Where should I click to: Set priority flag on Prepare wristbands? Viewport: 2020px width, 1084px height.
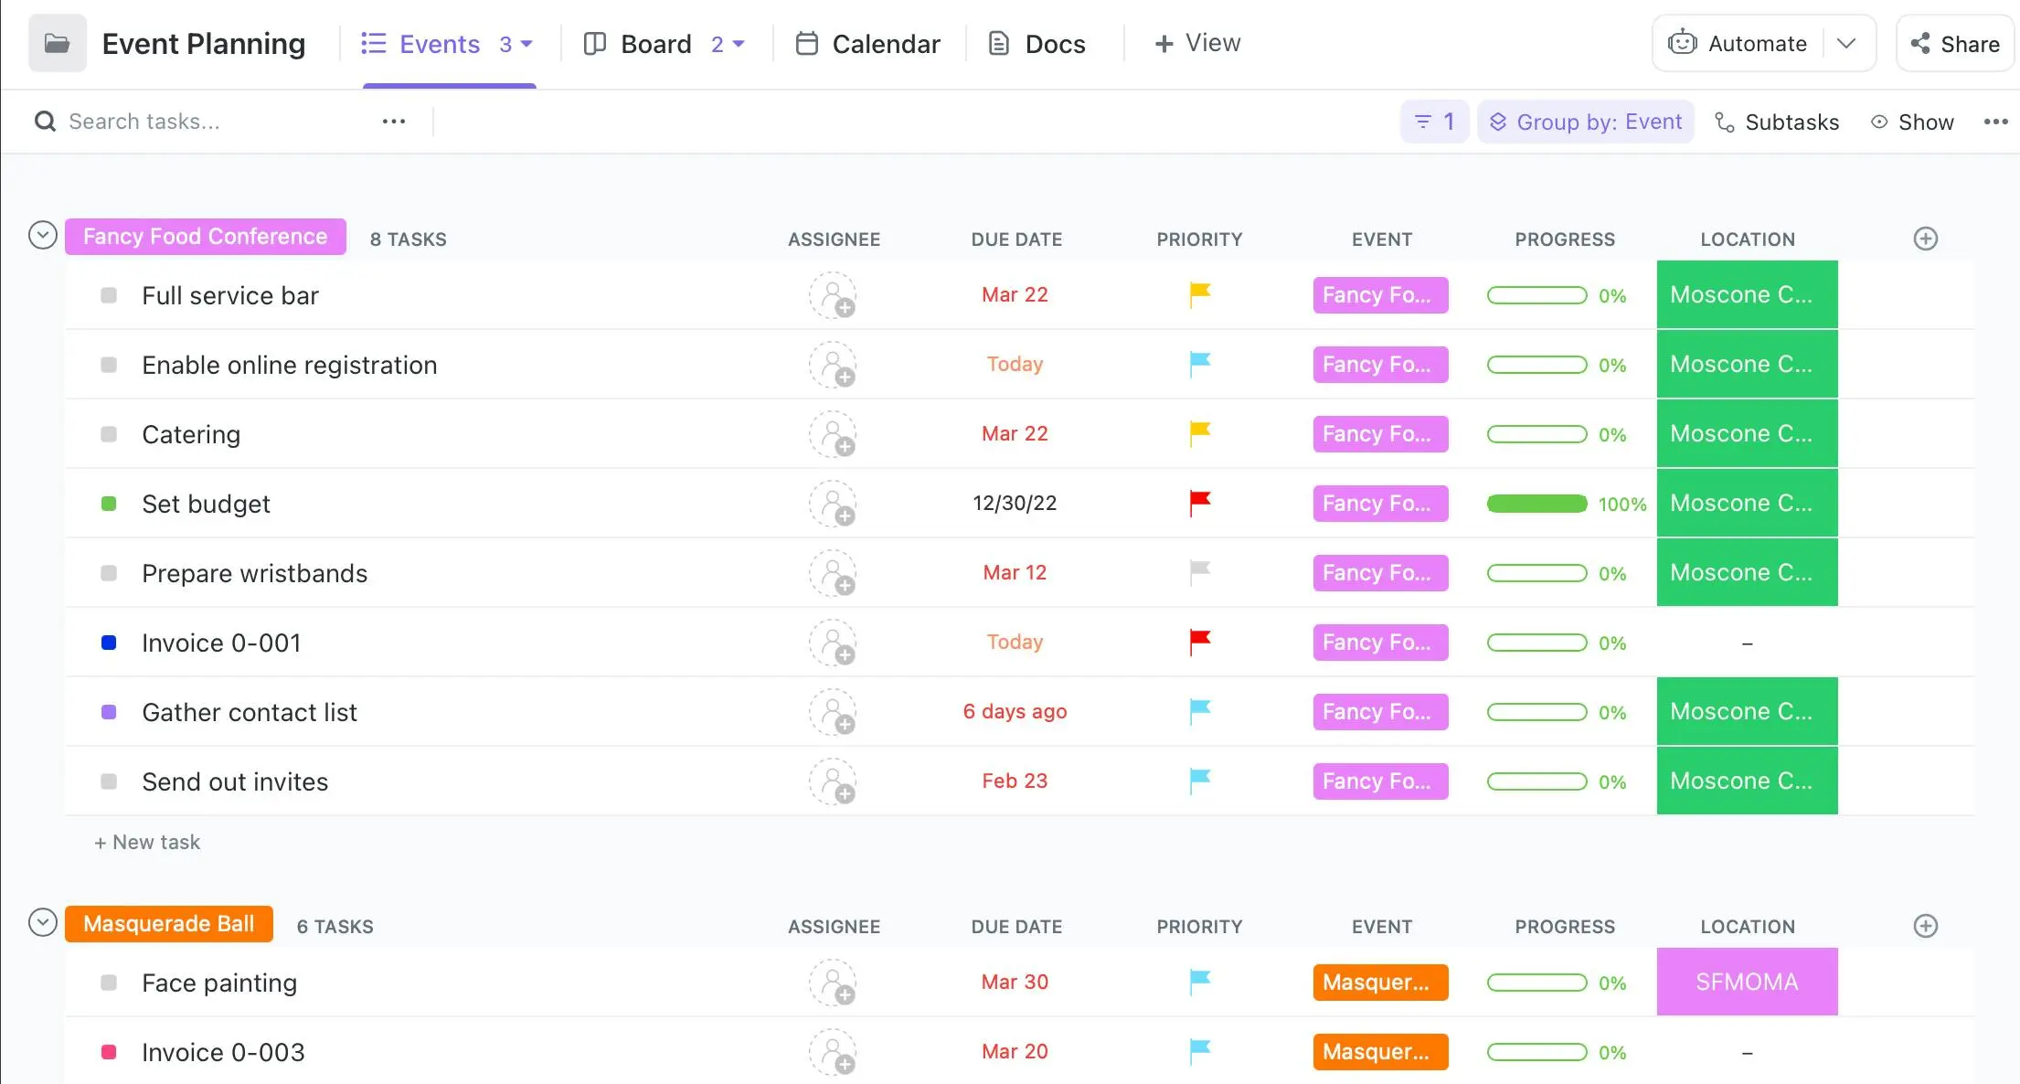tap(1199, 573)
